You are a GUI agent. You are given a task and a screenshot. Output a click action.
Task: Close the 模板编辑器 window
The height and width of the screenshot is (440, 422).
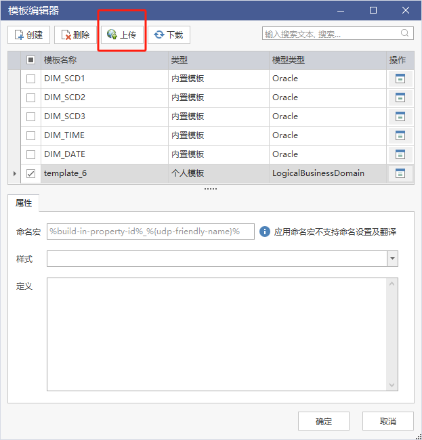click(x=406, y=11)
